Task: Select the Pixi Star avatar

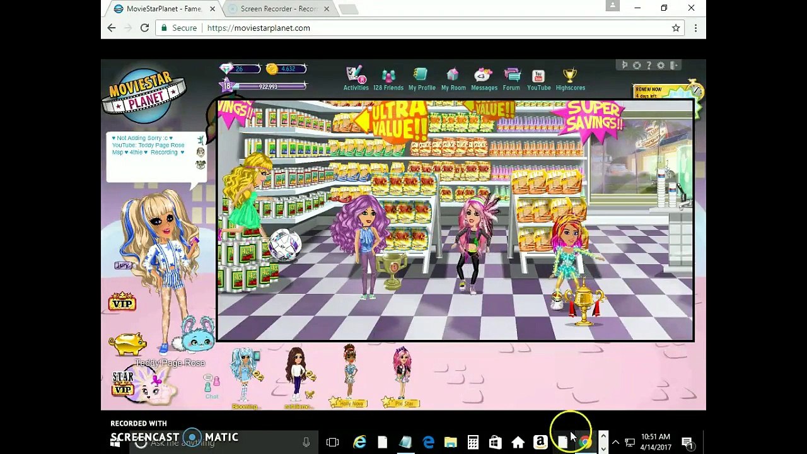Action: tap(402, 376)
